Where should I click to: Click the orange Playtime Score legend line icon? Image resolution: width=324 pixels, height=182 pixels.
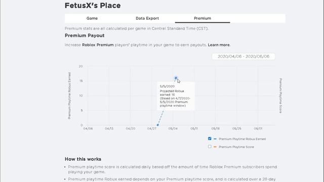(x=215, y=147)
